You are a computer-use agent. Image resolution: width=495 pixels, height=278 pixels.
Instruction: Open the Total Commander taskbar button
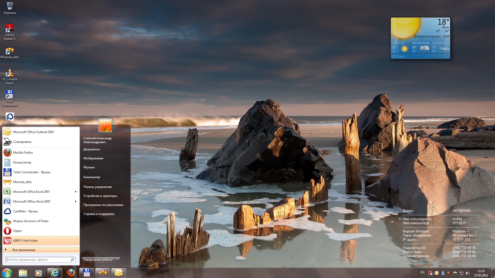pyautogui.click(x=87, y=273)
